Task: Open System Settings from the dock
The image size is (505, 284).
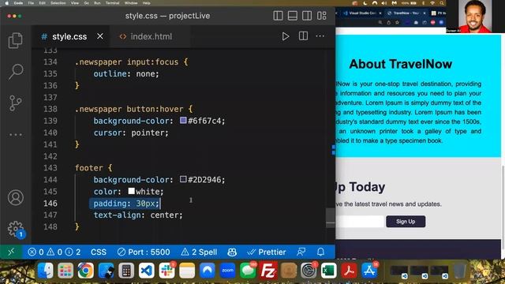Action: pyautogui.click(x=309, y=271)
